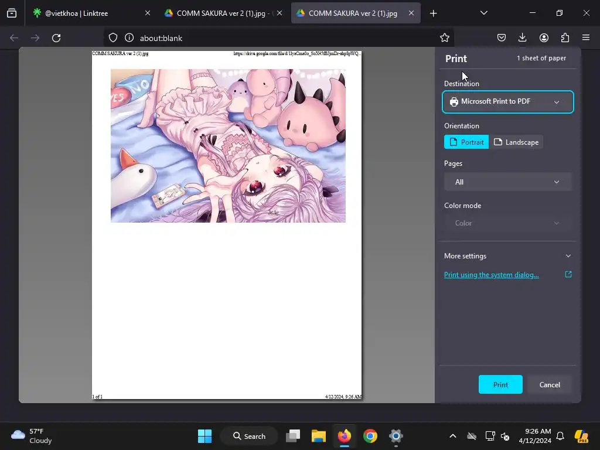Click the network display tray icon
Image resolution: width=600 pixels, height=450 pixels.
point(490,436)
